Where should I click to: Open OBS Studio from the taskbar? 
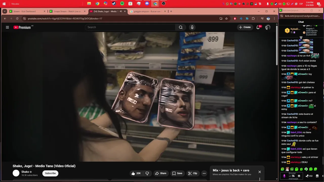pyautogui.click(x=164, y=4)
